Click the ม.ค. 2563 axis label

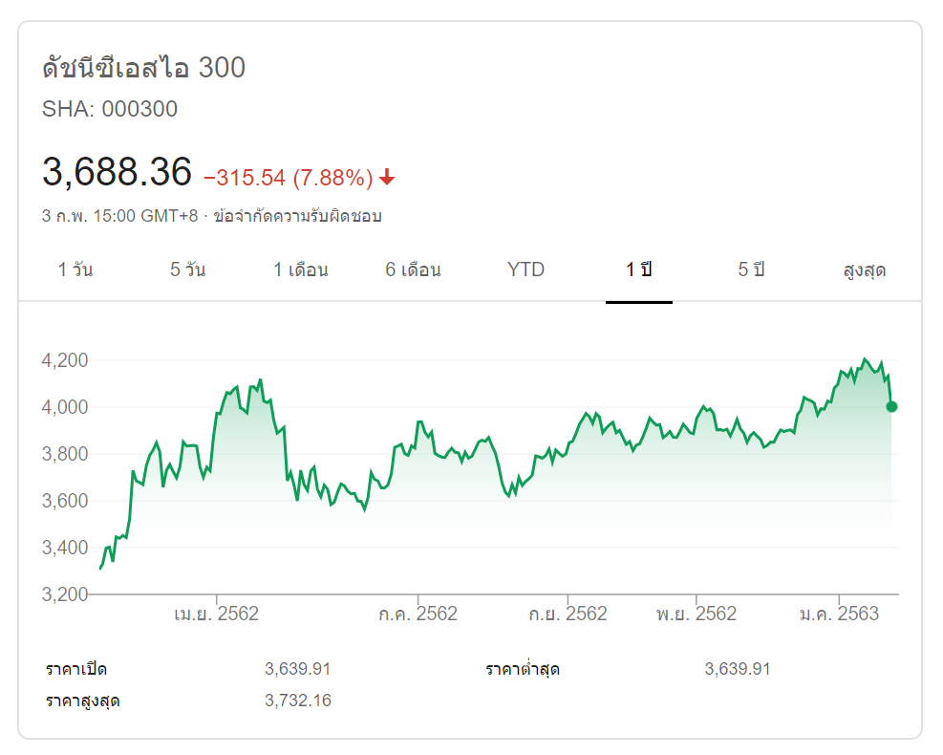click(x=839, y=614)
